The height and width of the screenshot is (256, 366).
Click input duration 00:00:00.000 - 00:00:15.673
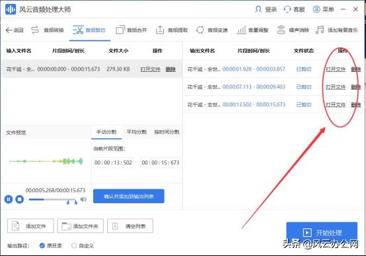coord(69,69)
